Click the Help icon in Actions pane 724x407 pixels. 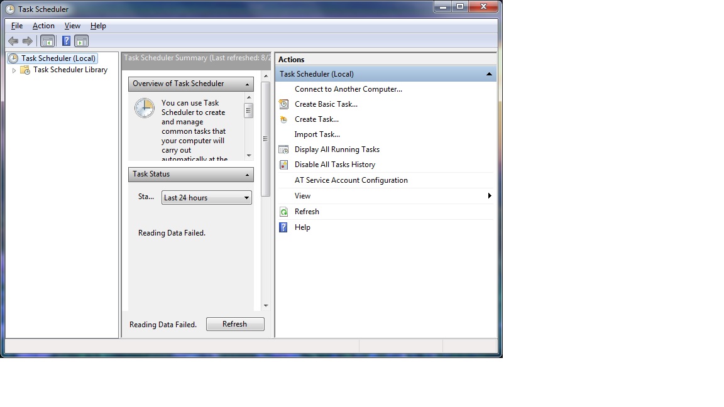pyautogui.click(x=284, y=227)
